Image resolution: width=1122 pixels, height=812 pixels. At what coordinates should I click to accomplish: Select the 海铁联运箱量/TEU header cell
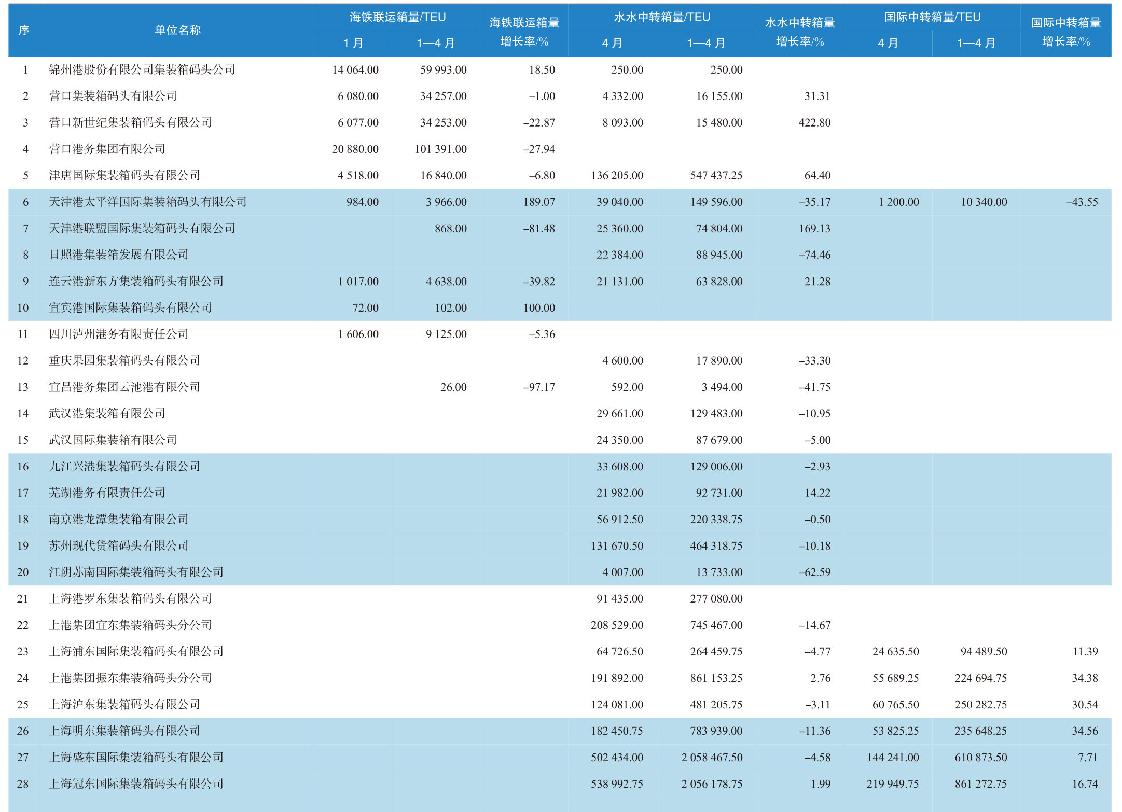[397, 17]
